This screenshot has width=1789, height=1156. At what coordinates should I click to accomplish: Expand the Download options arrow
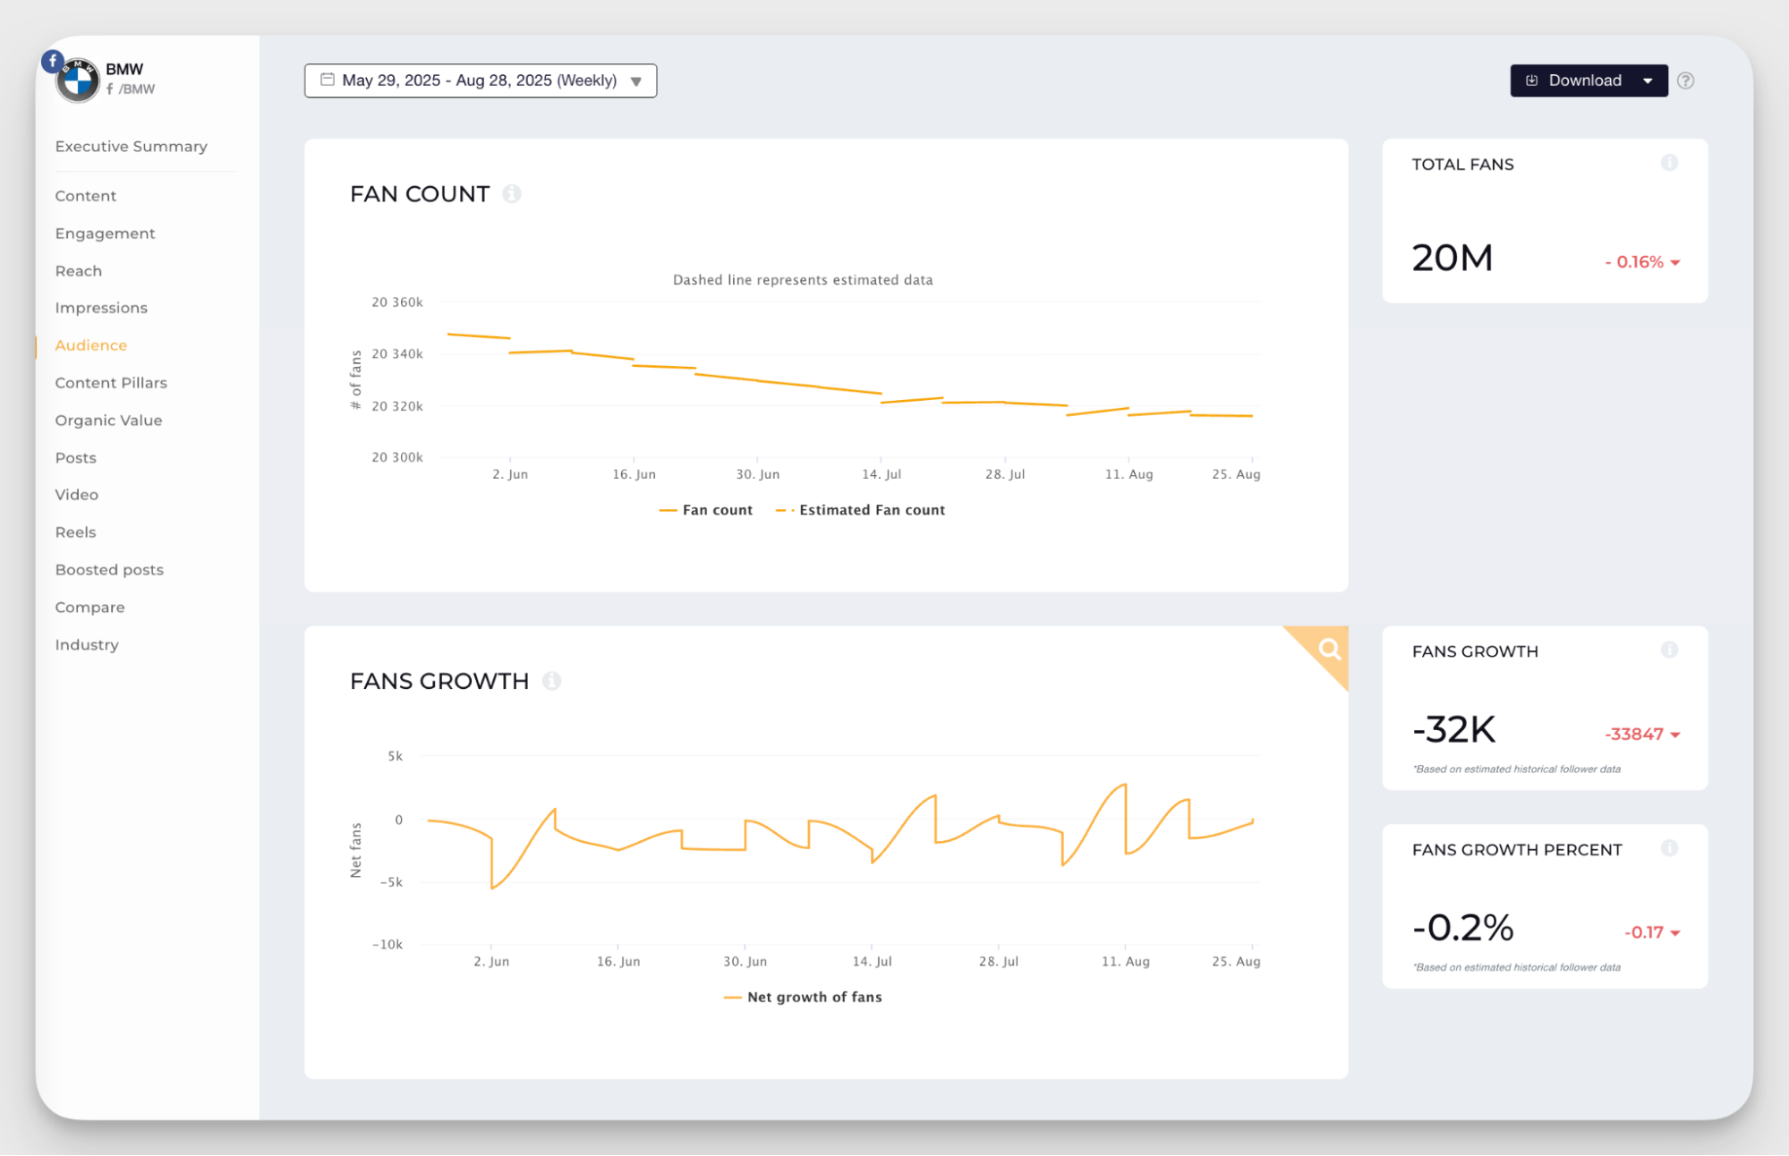(1648, 81)
